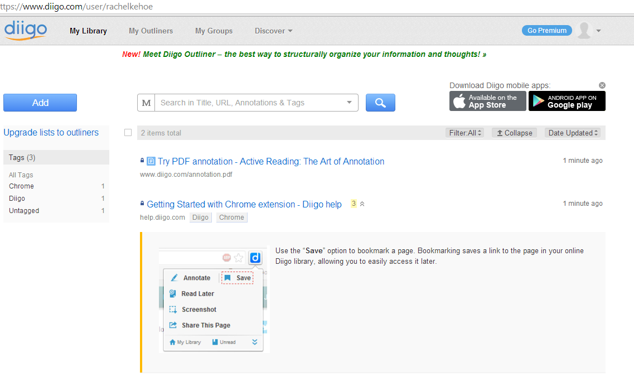The height and width of the screenshot is (377, 634).
Task: Focus the search in Title, URL field
Action: [x=251, y=103]
